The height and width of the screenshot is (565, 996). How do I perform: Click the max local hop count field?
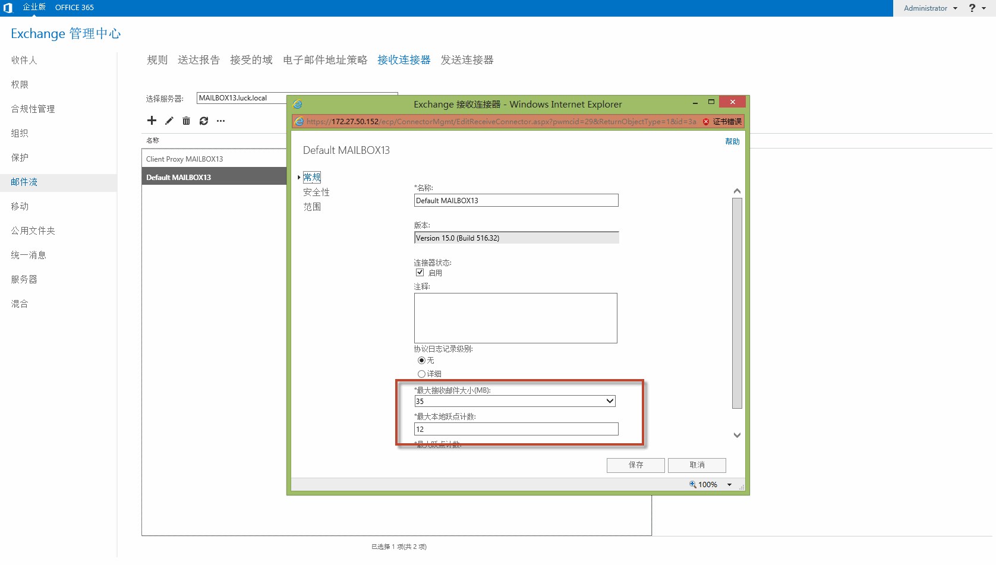point(516,429)
